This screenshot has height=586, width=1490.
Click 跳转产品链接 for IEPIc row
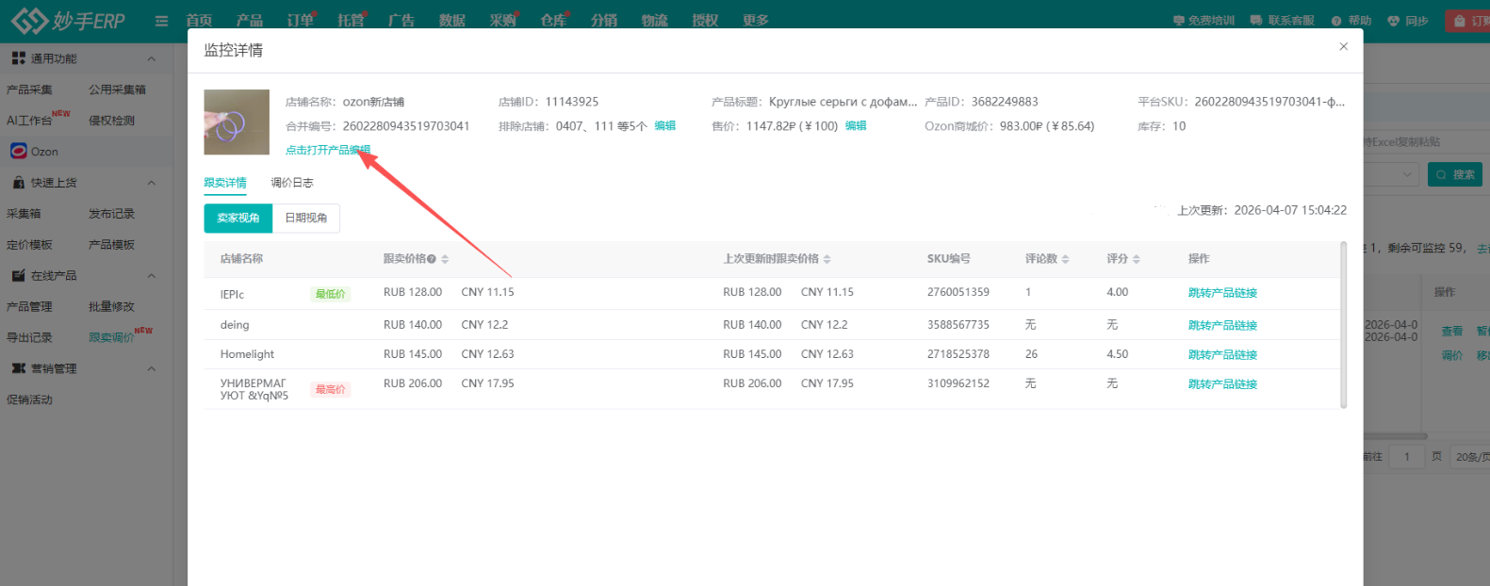click(x=1222, y=293)
